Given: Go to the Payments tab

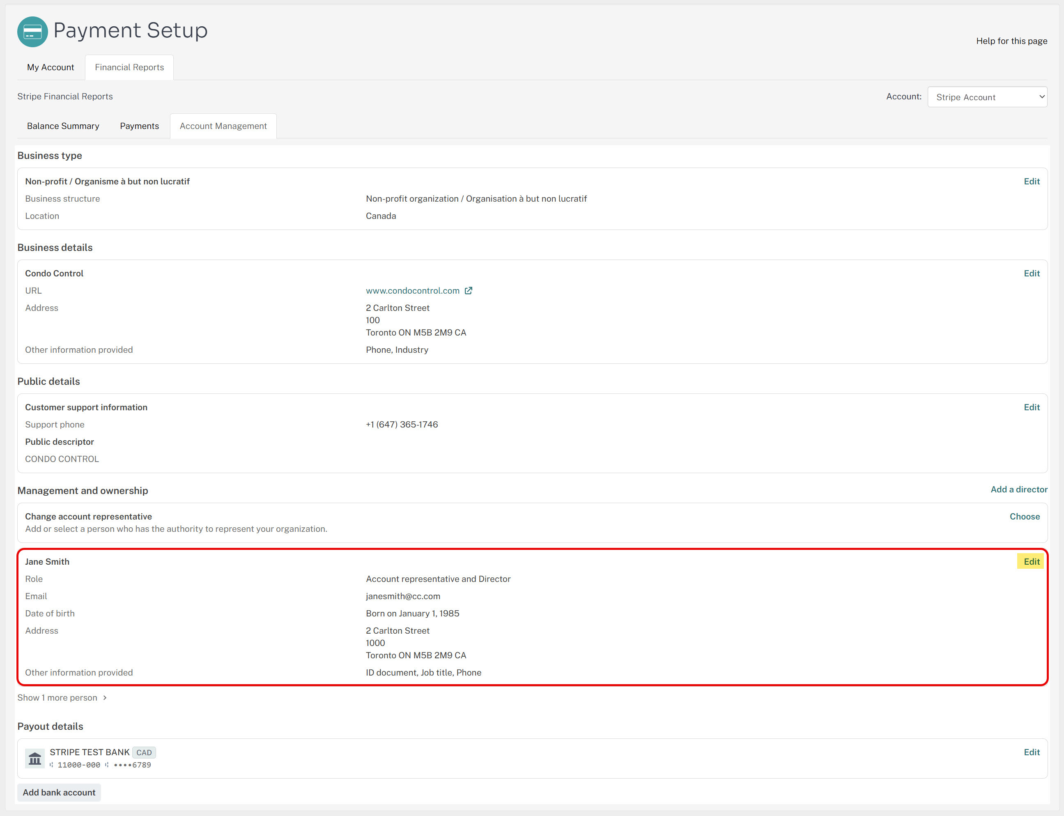Looking at the screenshot, I should tap(139, 126).
